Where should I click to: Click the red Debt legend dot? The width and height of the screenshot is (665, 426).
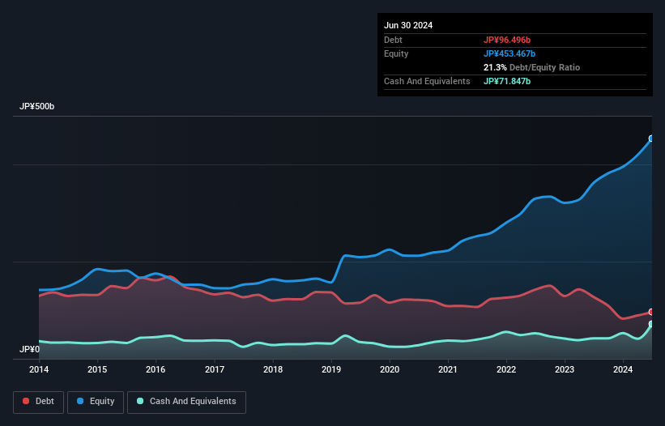(26, 401)
